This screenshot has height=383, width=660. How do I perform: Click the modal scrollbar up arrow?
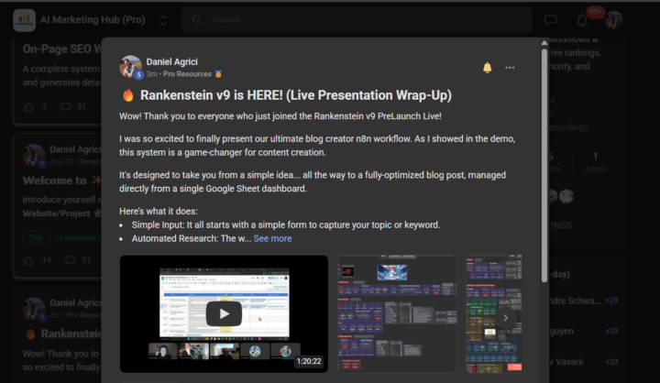pyautogui.click(x=544, y=42)
